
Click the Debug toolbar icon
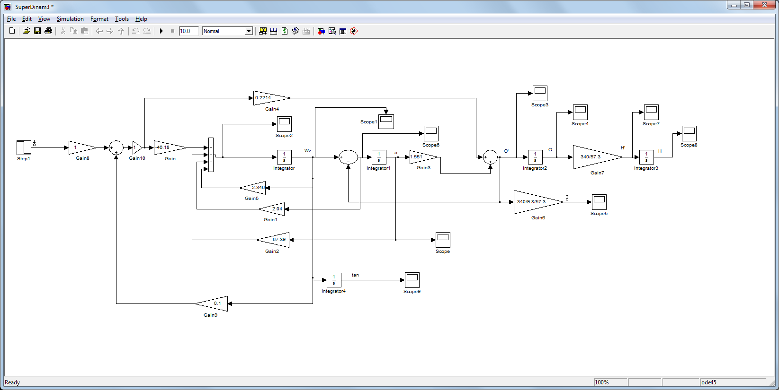[x=354, y=31]
